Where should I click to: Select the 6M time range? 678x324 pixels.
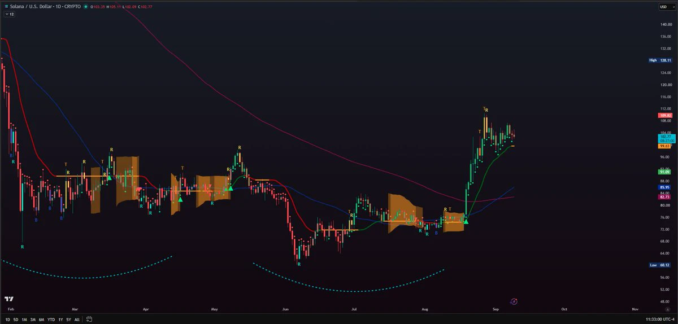click(41, 319)
